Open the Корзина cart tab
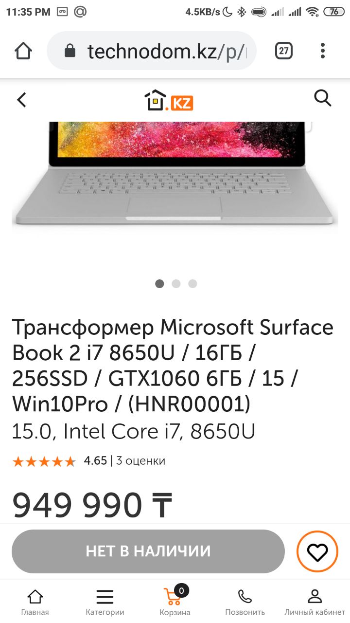The height and width of the screenshot is (623, 350). (x=175, y=601)
